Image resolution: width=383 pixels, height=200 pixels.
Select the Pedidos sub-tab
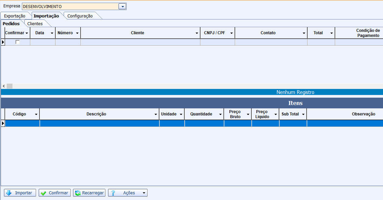pyautogui.click(x=11, y=23)
